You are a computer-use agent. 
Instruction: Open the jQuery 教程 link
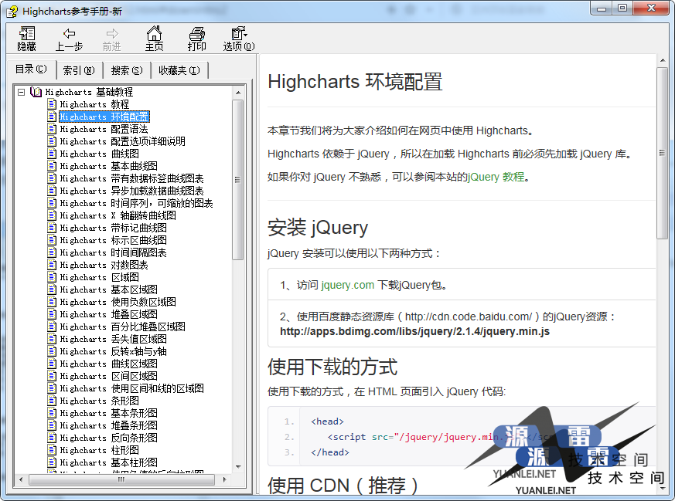pyautogui.click(x=496, y=177)
